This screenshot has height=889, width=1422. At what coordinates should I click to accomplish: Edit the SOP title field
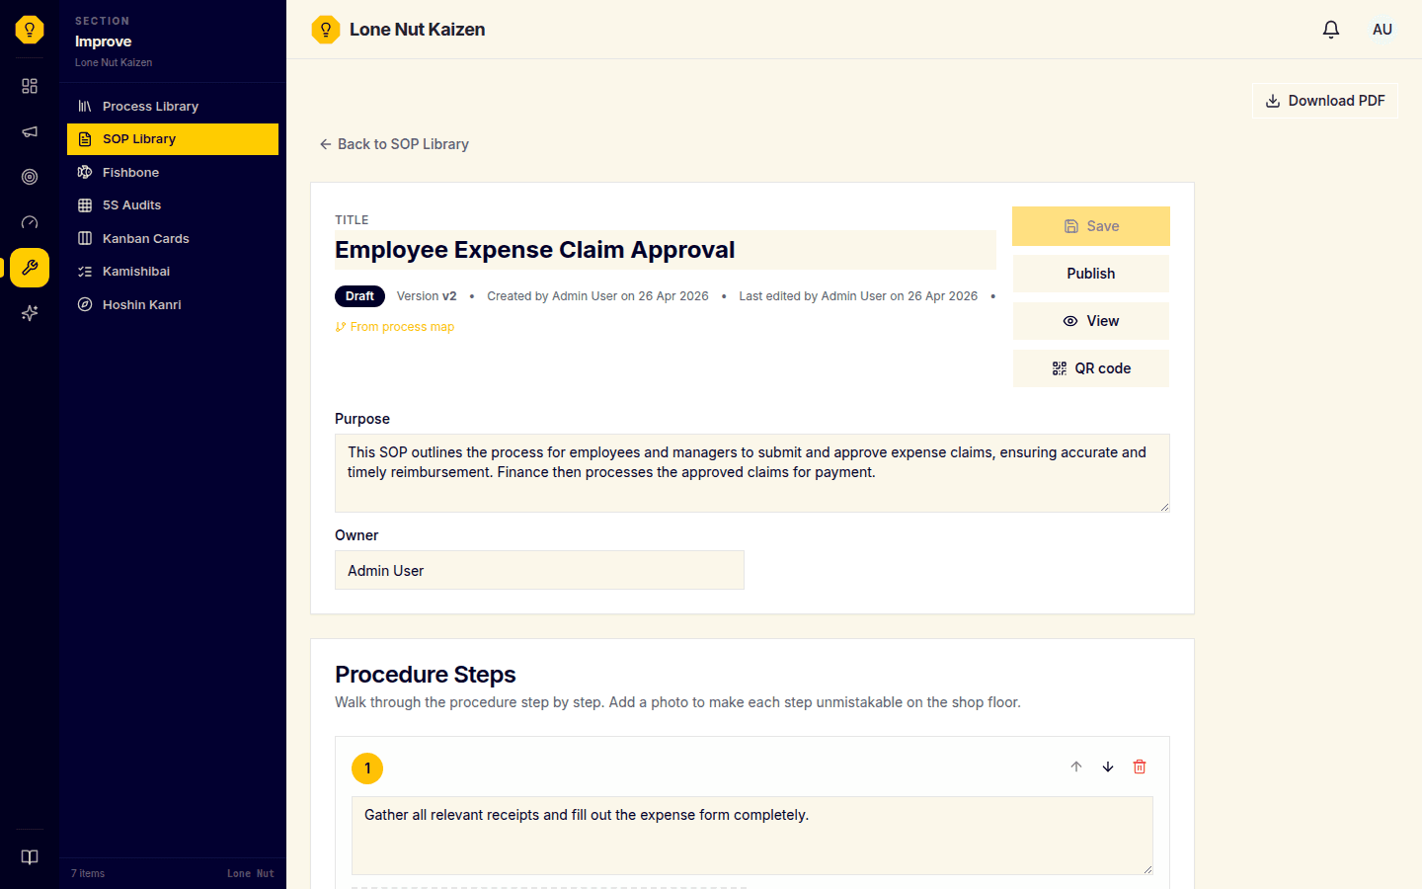666,250
